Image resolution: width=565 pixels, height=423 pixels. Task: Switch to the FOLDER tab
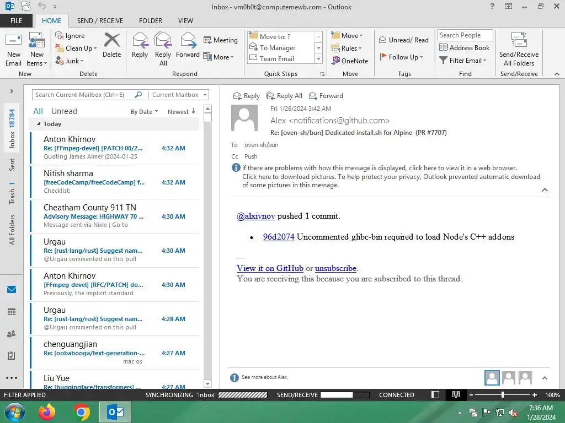coord(150,20)
